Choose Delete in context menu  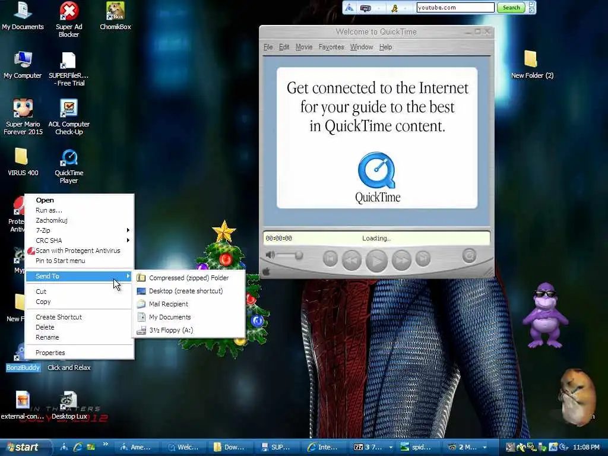pos(80,327)
